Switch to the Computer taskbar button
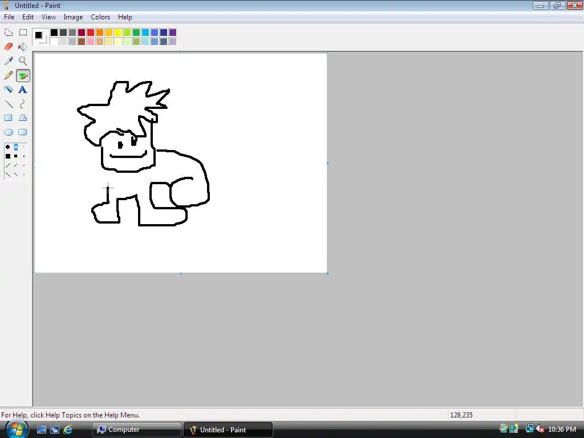The width and height of the screenshot is (584, 438). (137, 429)
